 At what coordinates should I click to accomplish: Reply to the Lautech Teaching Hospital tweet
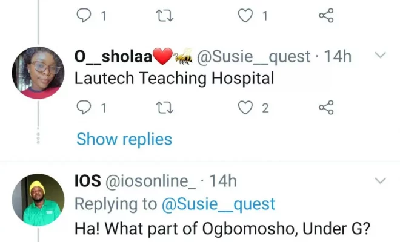click(84, 108)
